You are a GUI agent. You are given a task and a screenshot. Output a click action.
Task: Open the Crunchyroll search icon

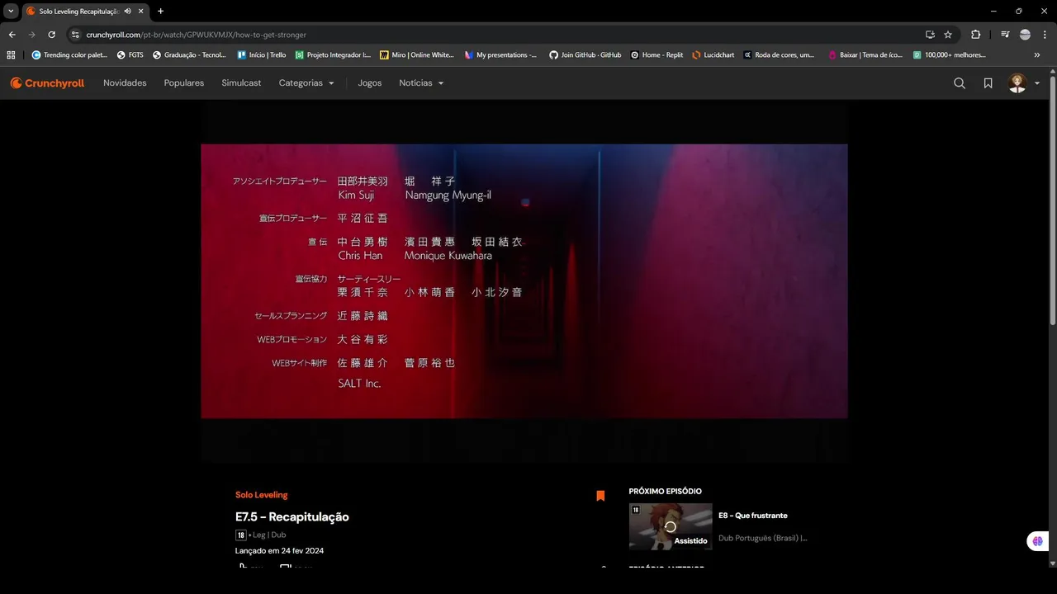click(960, 83)
